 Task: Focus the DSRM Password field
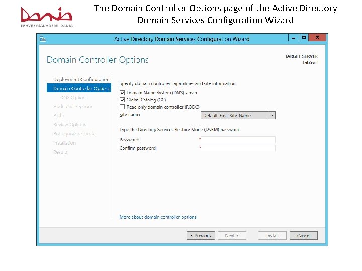[x=238, y=140]
